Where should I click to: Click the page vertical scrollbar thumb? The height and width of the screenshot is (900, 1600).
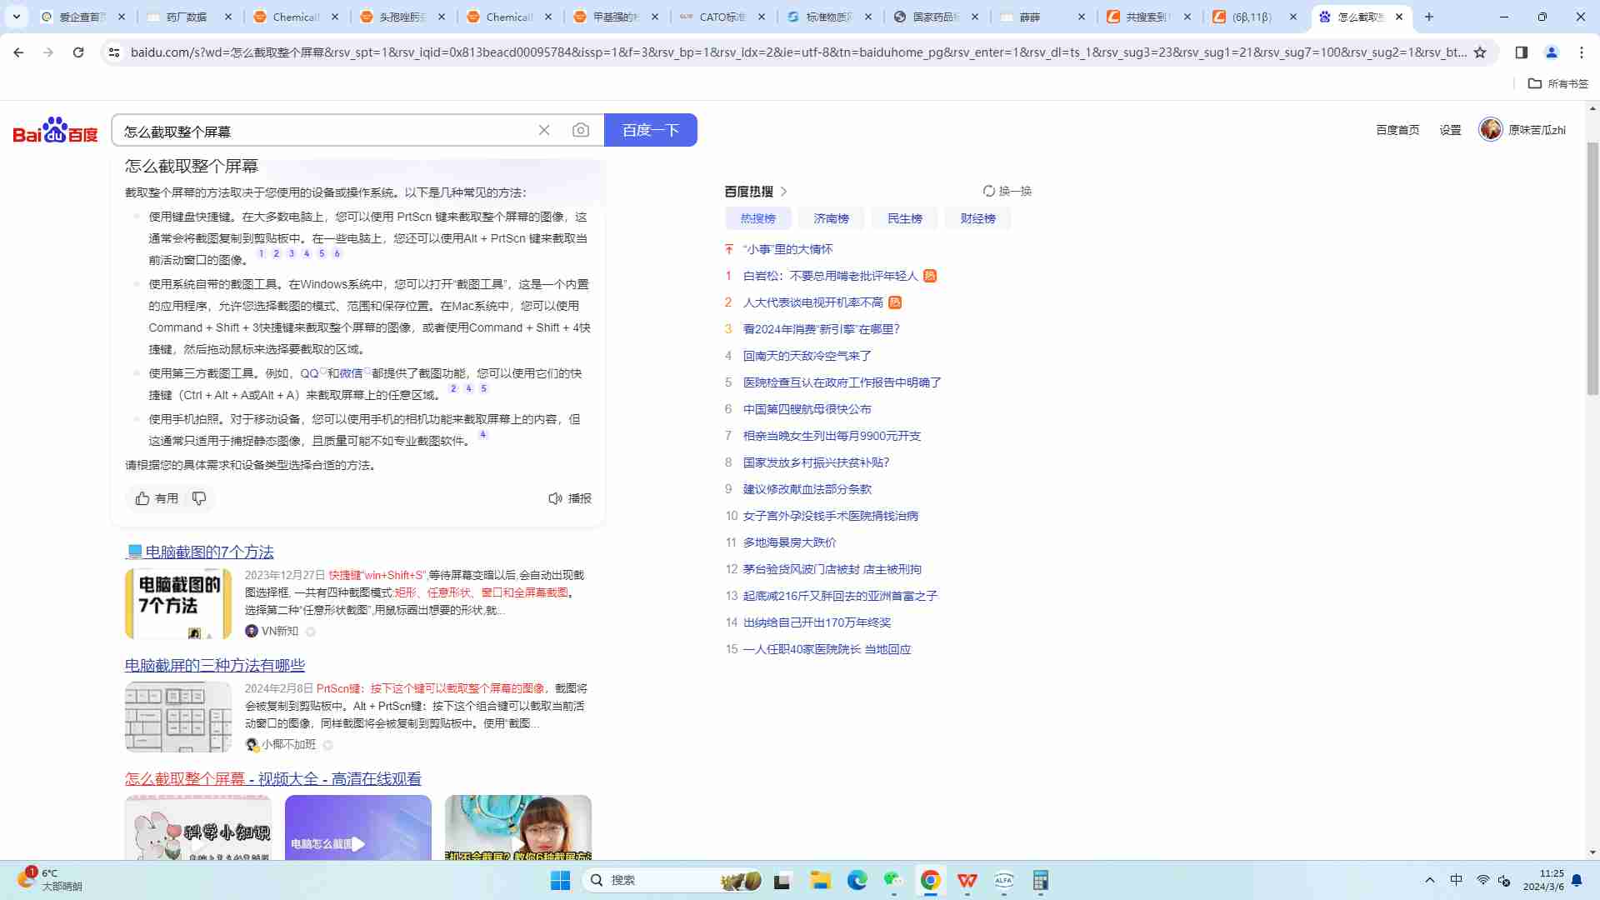coord(1592,267)
